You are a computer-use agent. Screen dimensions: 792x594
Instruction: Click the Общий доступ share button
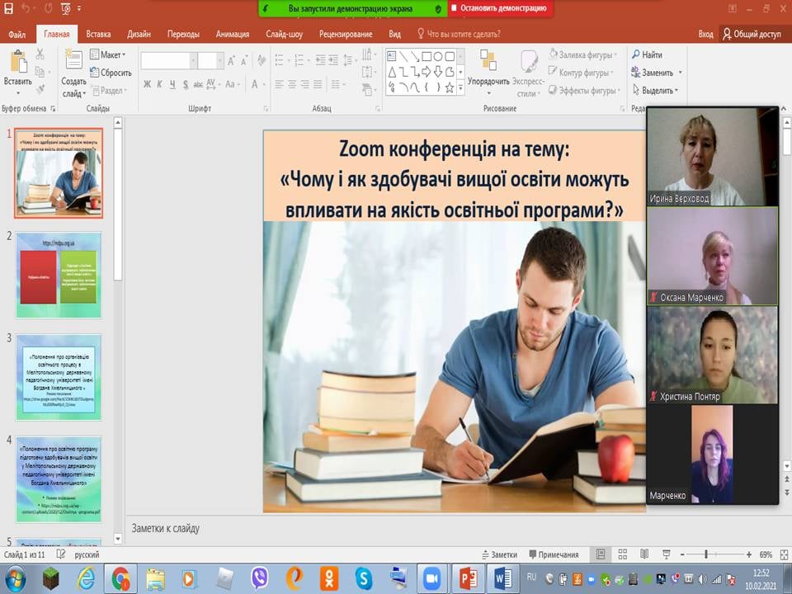point(752,34)
